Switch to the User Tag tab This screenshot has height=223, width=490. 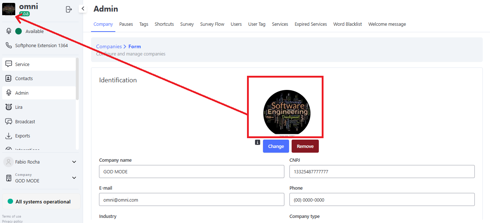(x=257, y=24)
